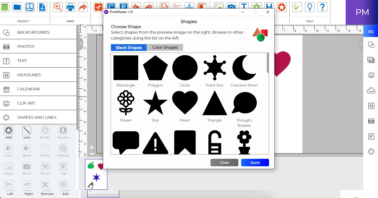Screen dimensions: 378x198
Task: Click the layers L icon in right sidebar
Action: (371, 60)
